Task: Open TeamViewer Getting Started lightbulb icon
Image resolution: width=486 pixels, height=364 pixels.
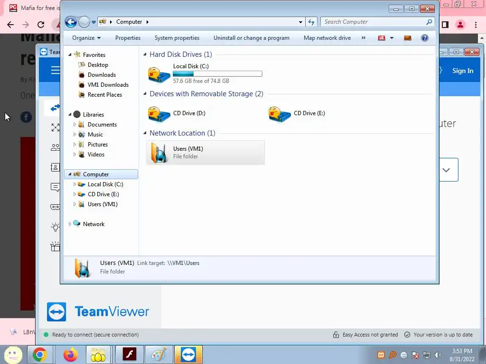Action: [x=55, y=227]
